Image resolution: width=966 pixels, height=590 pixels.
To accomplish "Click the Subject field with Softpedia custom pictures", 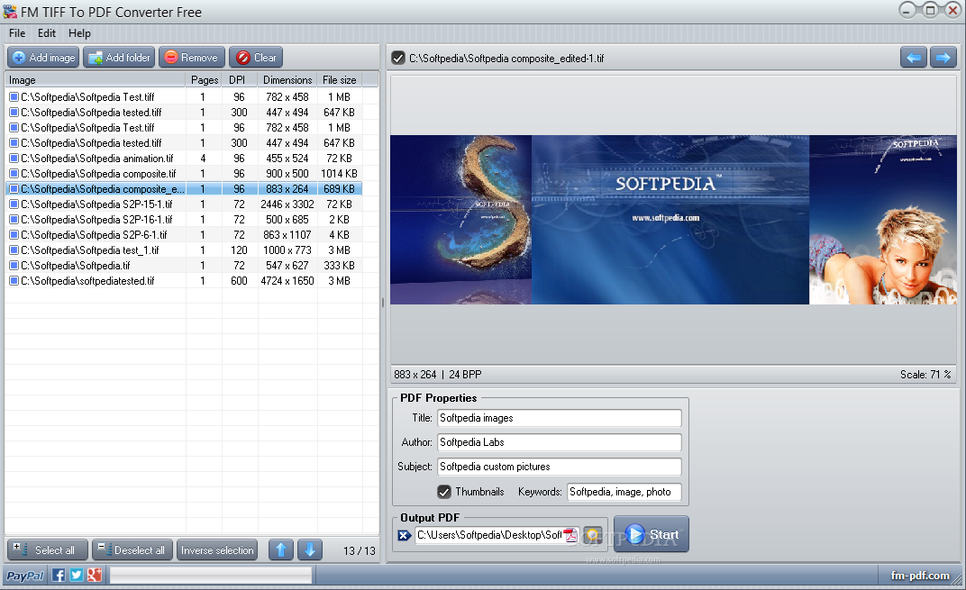I will (x=560, y=467).
